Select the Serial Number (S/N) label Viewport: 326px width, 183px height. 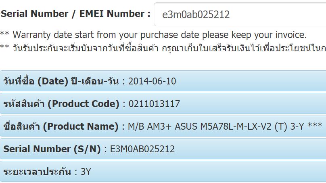click(x=52, y=149)
